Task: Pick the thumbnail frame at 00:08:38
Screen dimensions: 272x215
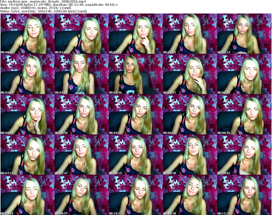Action: [x=190, y=155]
